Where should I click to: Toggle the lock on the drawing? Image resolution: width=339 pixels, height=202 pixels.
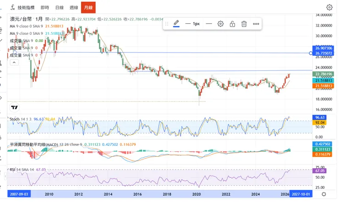[232, 24]
